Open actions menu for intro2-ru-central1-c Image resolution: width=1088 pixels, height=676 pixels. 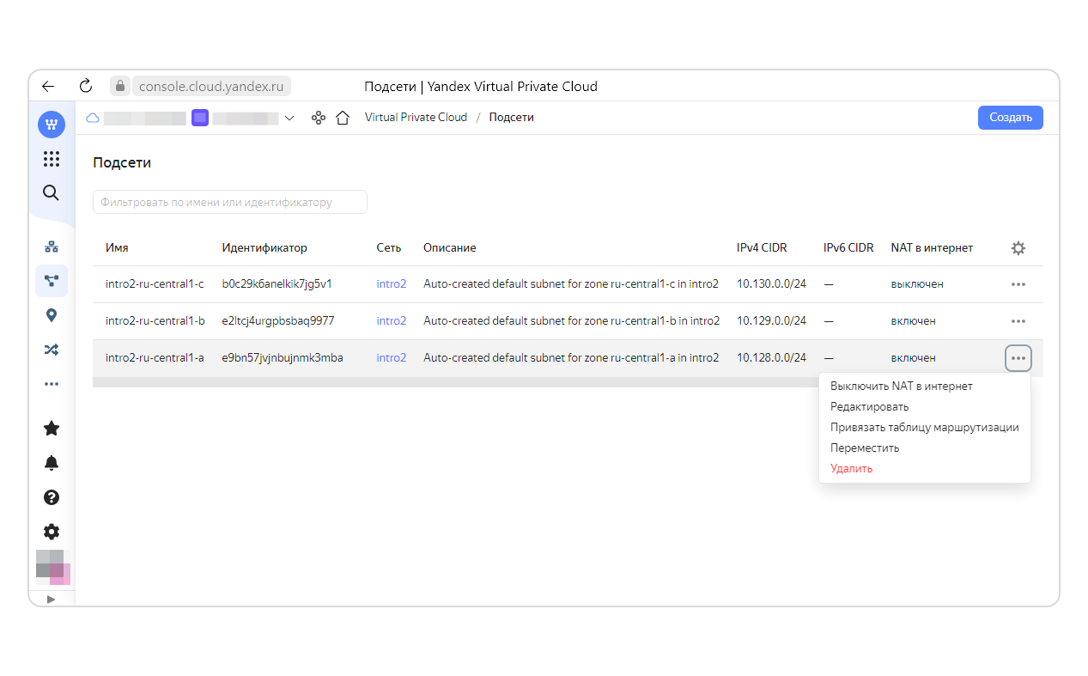(x=1018, y=284)
